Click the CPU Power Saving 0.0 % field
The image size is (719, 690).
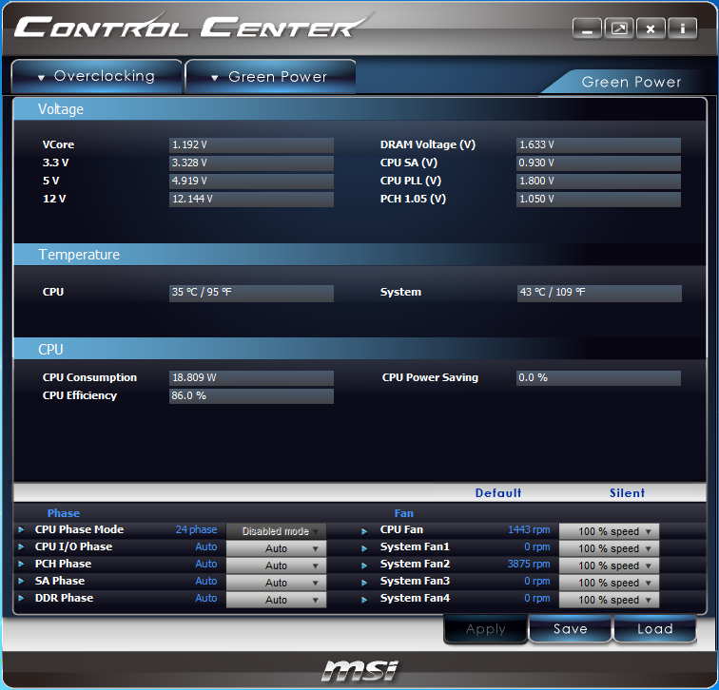click(x=598, y=378)
